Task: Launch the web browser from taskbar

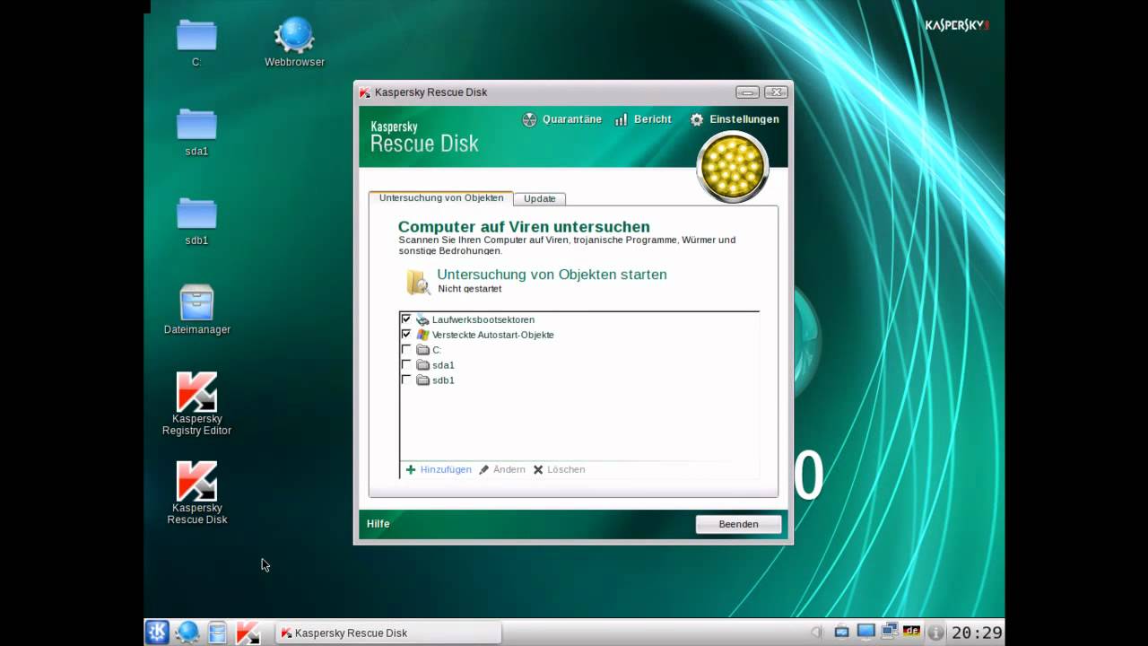Action: [x=187, y=633]
